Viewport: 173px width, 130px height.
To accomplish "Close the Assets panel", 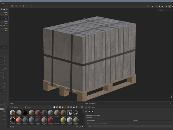I will click(83, 104).
